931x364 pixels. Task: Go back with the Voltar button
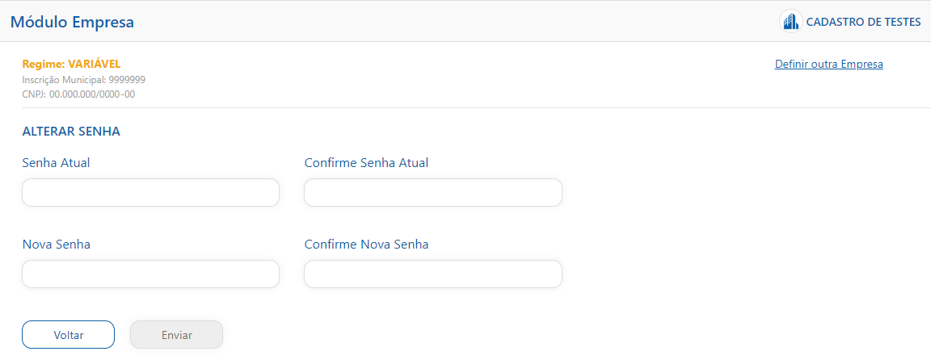click(68, 334)
